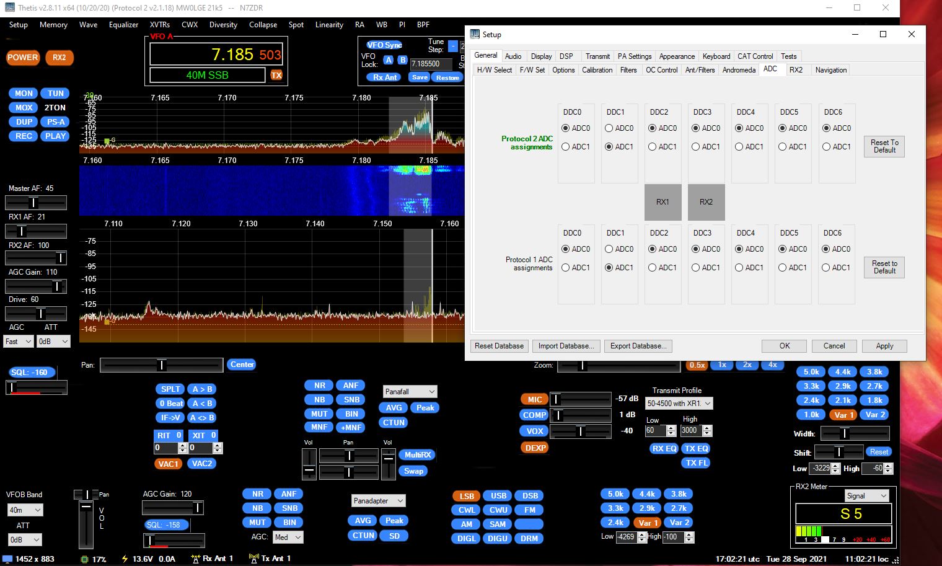
Task: Click the Rx Ant 1 antenna icon
Action: [195, 559]
